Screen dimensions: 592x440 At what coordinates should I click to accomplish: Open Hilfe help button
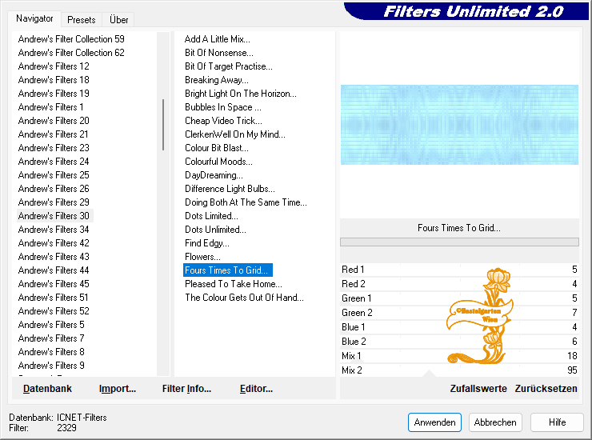click(557, 422)
